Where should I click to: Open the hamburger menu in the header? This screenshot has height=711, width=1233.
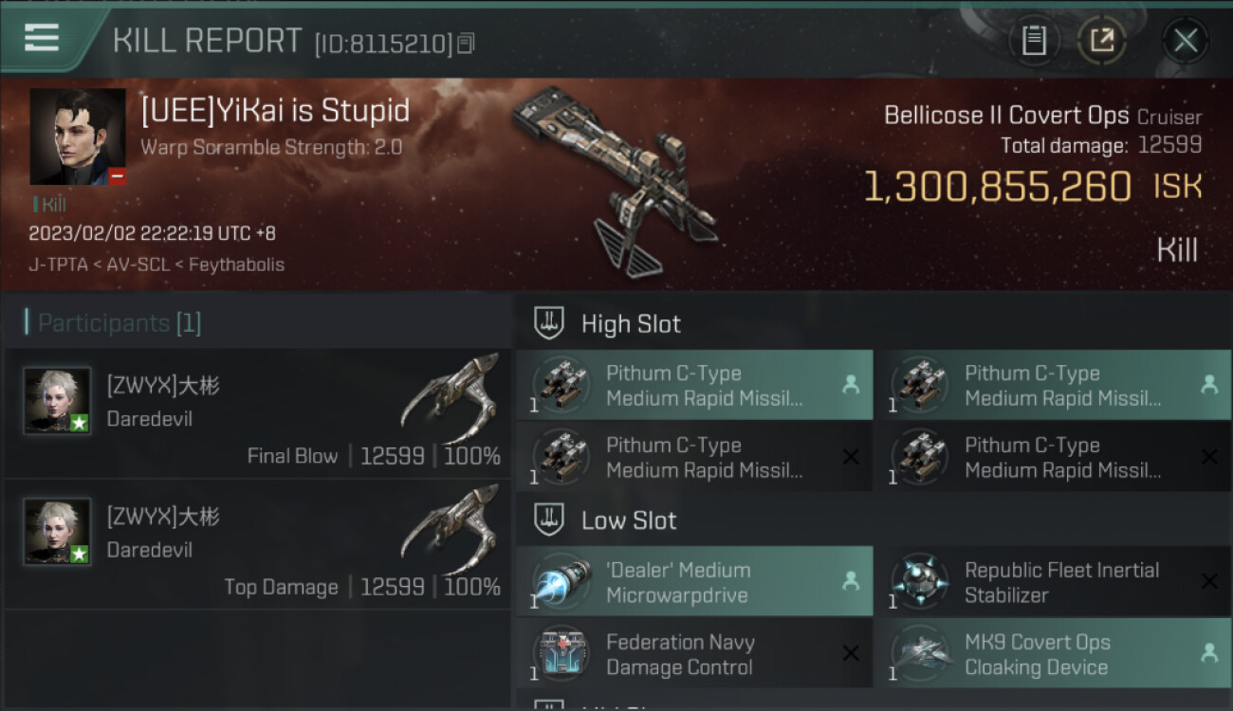pos(42,39)
